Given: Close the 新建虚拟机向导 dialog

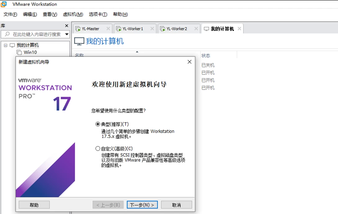Looking at the screenshot, I should [189, 62].
